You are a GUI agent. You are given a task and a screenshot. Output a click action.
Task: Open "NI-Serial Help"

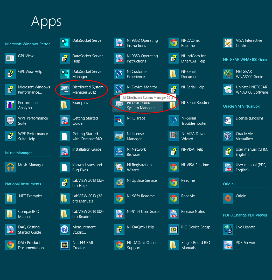point(187,89)
